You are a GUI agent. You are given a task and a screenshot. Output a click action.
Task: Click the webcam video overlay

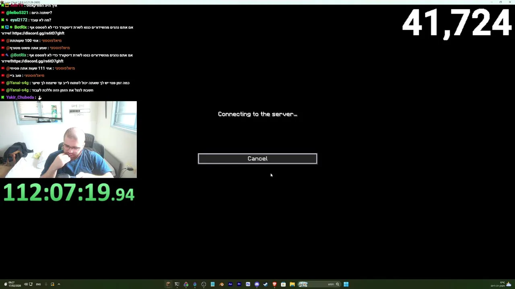pyautogui.click(x=68, y=139)
